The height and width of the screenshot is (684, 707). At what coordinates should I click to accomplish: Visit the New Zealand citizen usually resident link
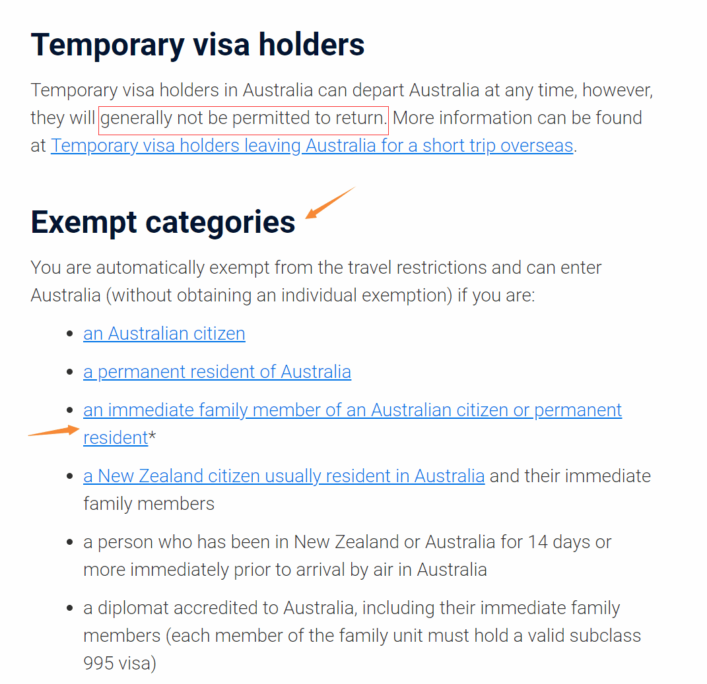284,476
